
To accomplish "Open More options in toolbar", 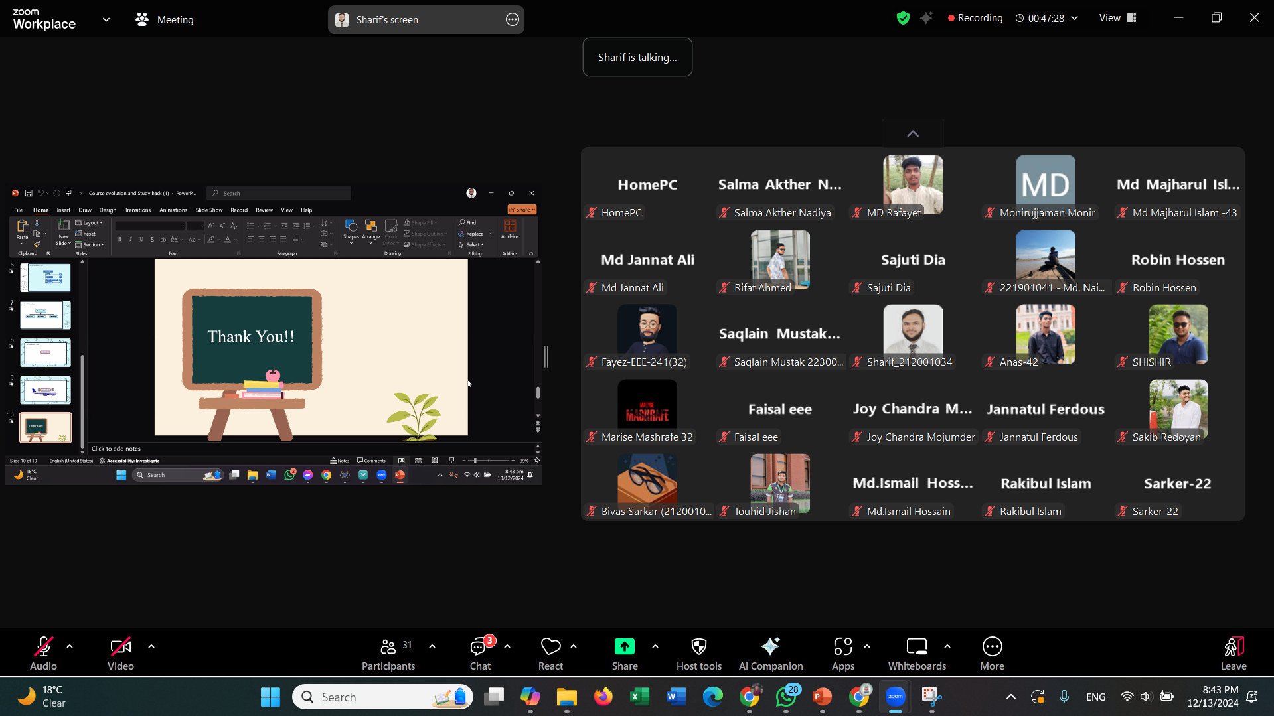I will pyautogui.click(x=992, y=654).
